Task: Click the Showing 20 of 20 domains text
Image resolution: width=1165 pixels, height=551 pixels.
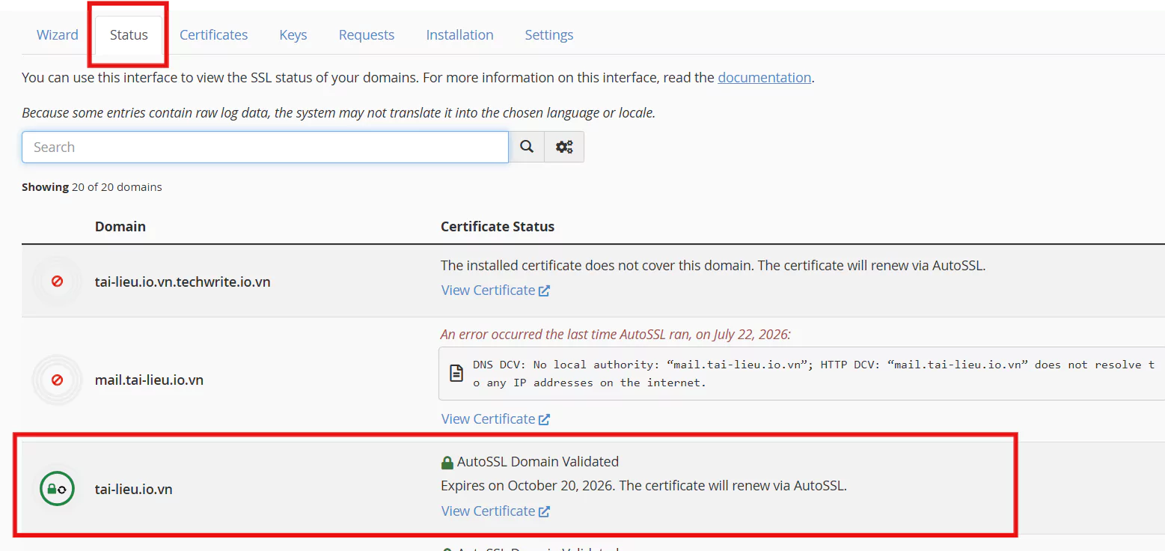Action: [x=92, y=187]
